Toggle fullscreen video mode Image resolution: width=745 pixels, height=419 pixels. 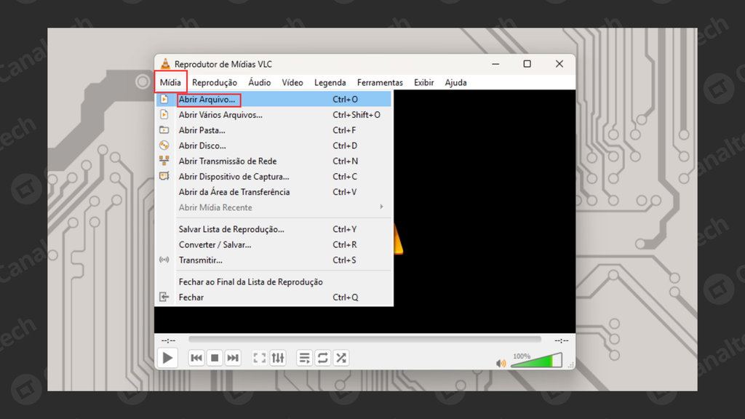260,358
